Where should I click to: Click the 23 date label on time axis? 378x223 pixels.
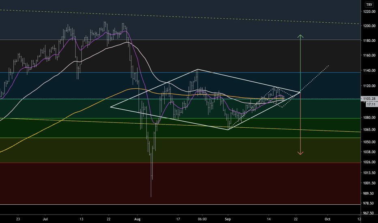coord(18,219)
